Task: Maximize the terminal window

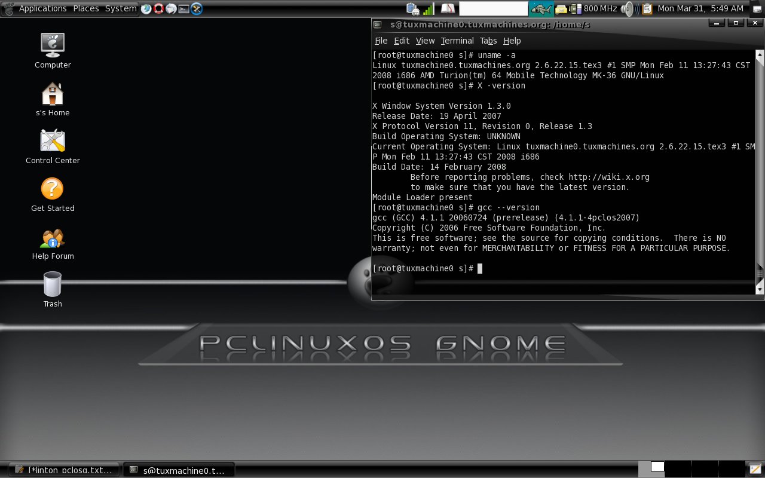Action: [x=736, y=23]
